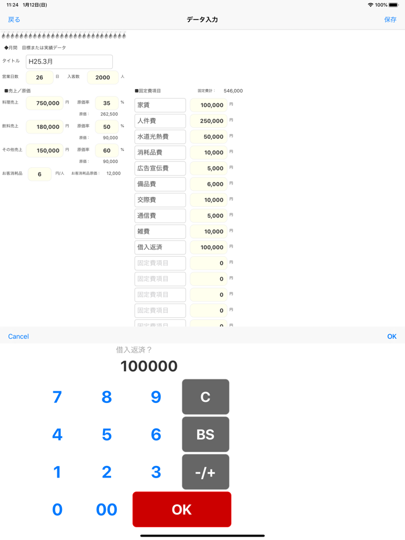Tap the C clear key
The width and height of the screenshot is (405, 540).
205,397
